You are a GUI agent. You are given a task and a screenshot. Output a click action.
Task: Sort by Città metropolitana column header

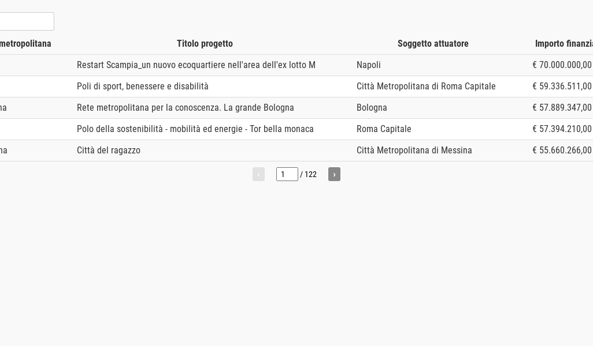[x=25, y=44]
